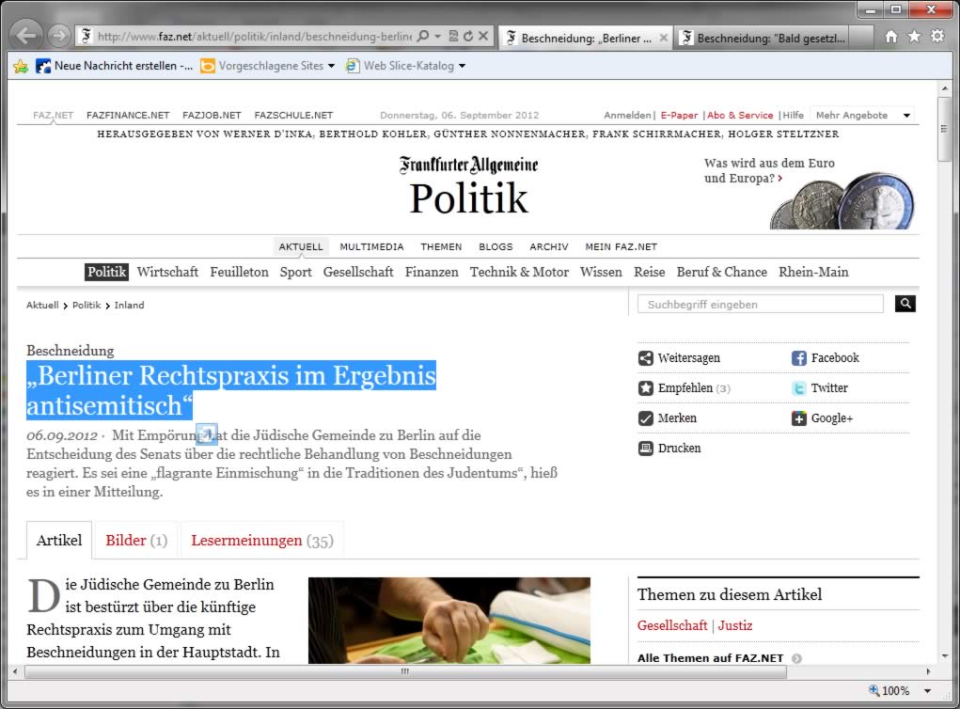
Task: Click the Google+ icon
Action: tap(798, 418)
